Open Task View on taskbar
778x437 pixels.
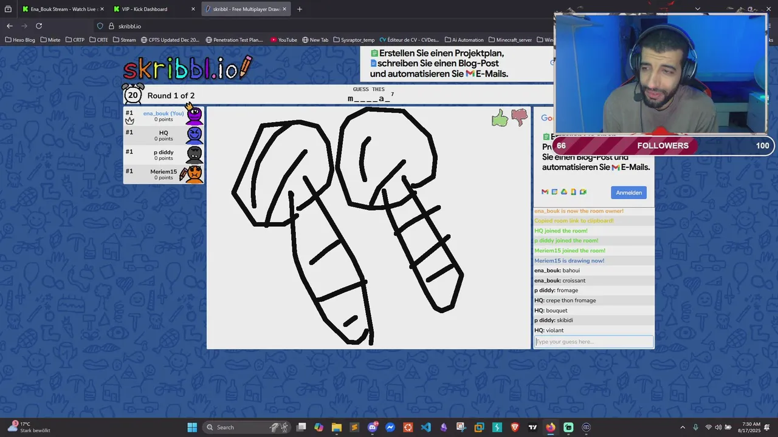click(x=301, y=427)
